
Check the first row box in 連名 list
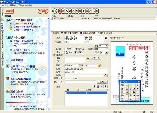point(66,93)
